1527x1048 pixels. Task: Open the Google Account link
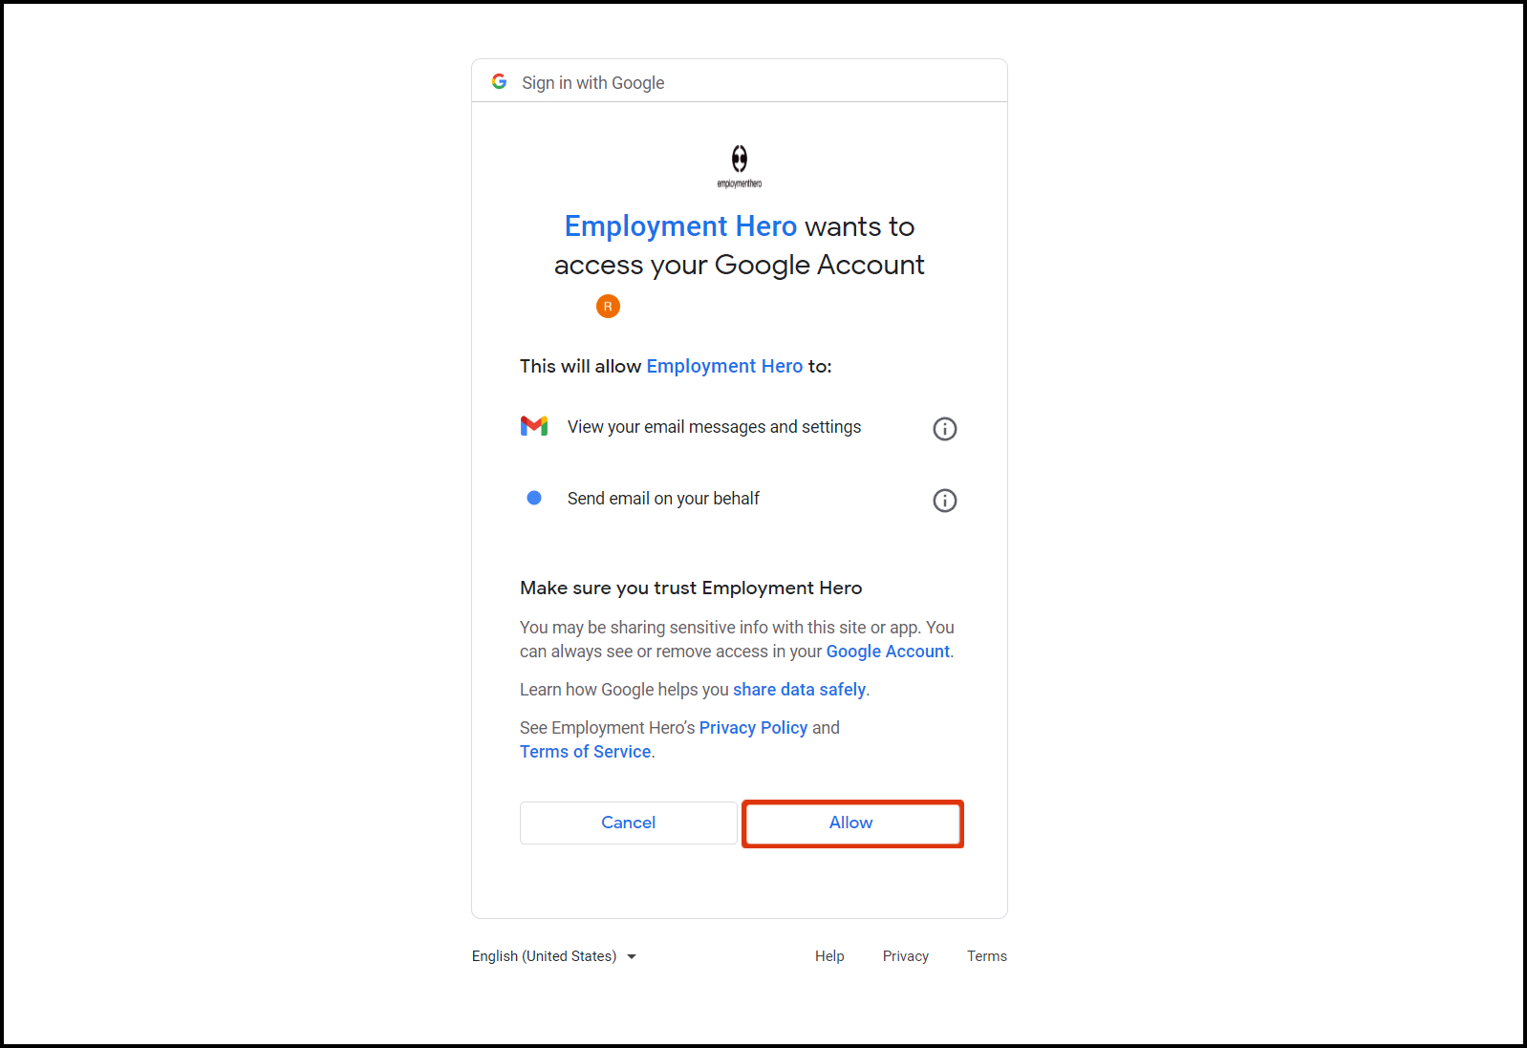pyautogui.click(x=888, y=652)
